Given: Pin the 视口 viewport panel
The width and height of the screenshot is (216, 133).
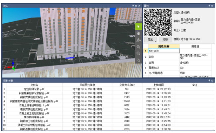Looking at the screenshot, I should click(133, 6).
